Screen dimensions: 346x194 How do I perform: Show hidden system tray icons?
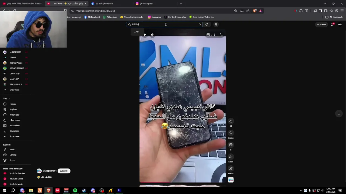coord(301,190)
